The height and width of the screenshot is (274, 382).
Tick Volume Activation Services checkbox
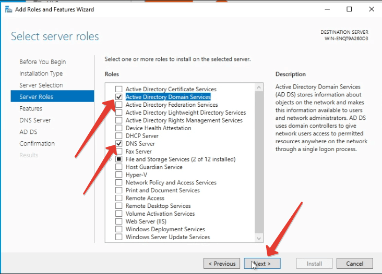(118, 214)
